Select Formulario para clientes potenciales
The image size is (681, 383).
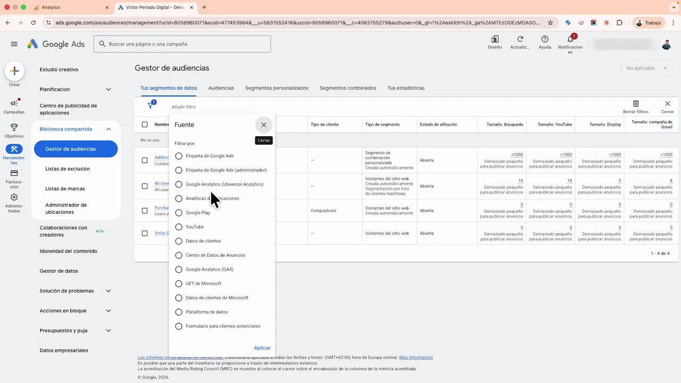(x=179, y=326)
